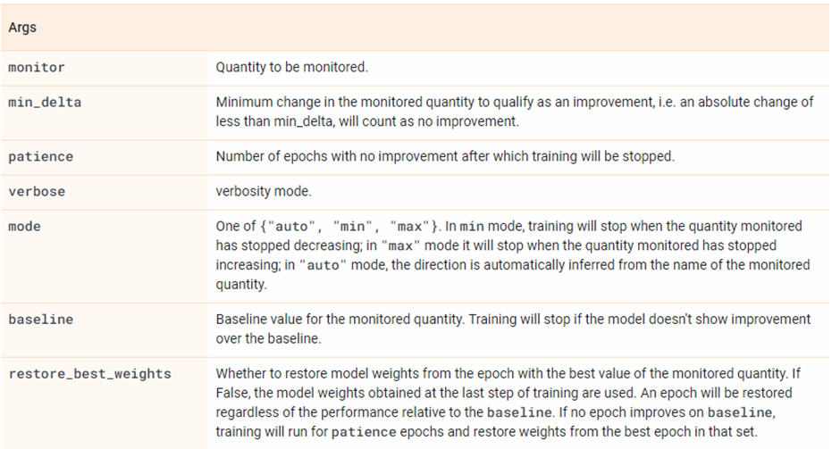The width and height of the screenshot is (840, 449).
Task: Select the restore_best_weights argument name
Action: [90, 373]
